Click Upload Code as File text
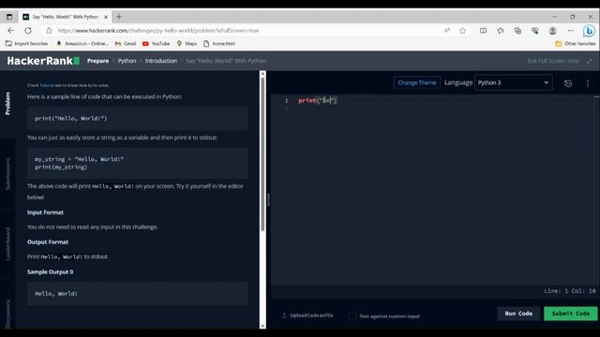 click(311, 315)
